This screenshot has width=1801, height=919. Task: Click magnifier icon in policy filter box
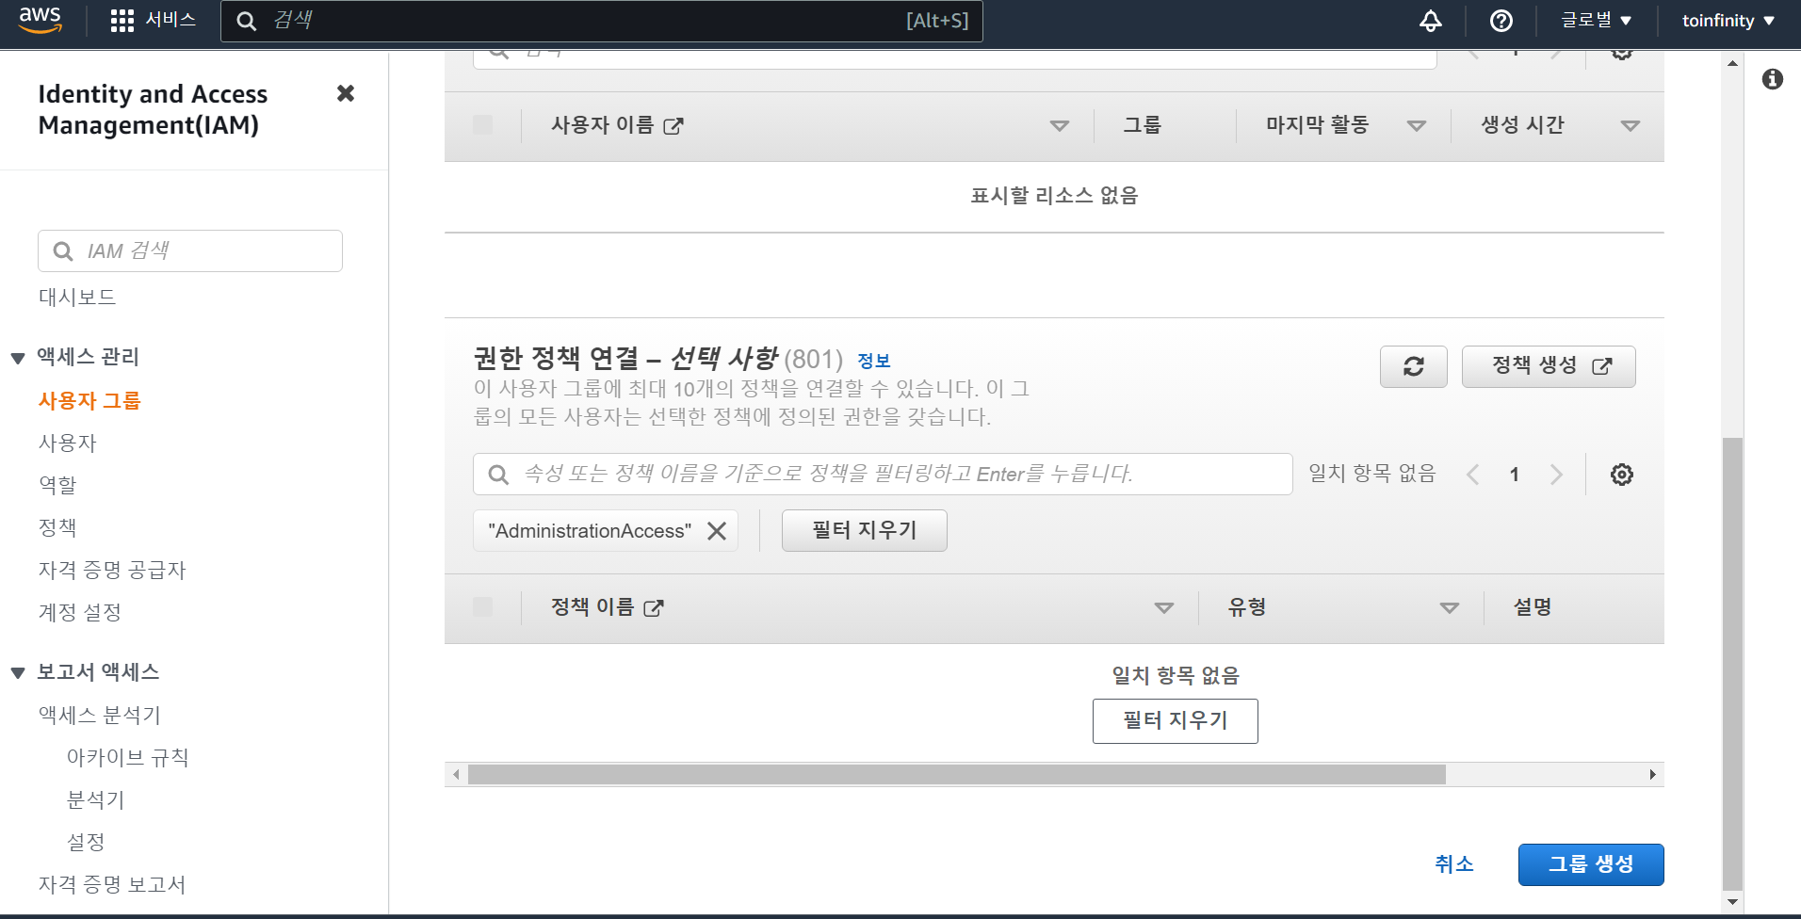(x=499, y=475)
